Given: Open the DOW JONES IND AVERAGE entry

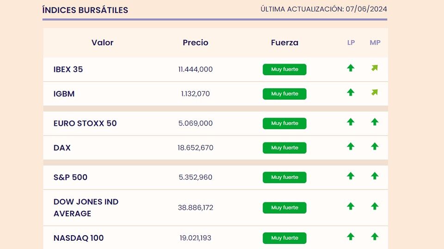Looking at the screenshot, I should pos(86,207).
